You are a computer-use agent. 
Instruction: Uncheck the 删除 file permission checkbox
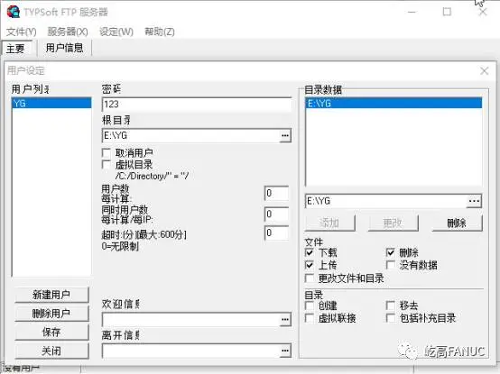pyautogui.click(x=390, y=252)
